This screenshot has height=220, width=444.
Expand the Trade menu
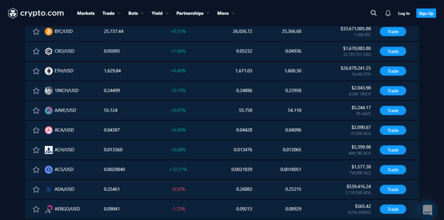(112, 13)
